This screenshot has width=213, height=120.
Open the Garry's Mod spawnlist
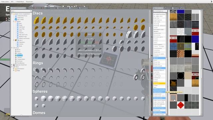click(20, 19)
